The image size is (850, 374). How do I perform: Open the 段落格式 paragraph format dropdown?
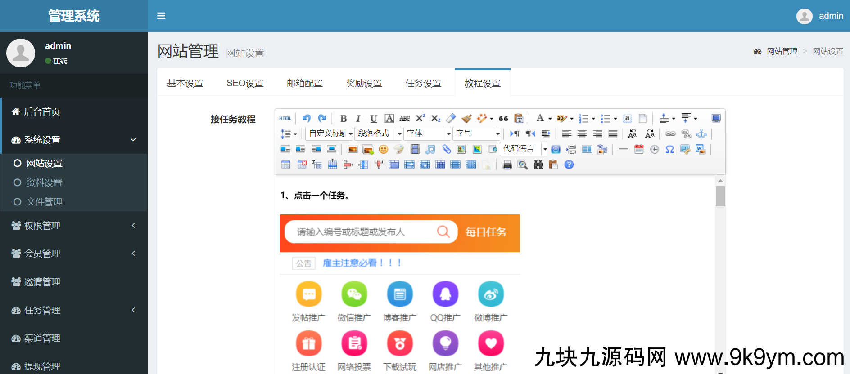click(x=379, y=134)
